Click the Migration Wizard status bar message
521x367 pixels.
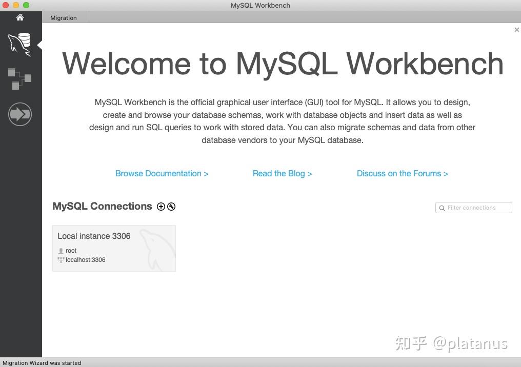tap(42, 363)
